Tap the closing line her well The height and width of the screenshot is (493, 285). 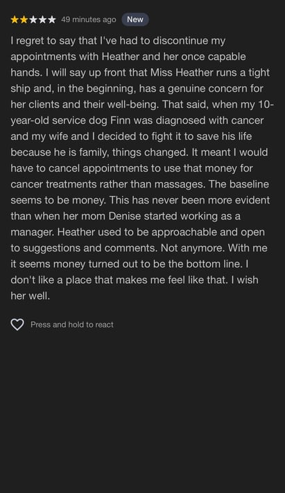[31, 296]
